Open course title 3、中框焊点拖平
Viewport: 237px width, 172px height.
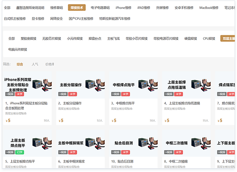click(x=123, y=103)
